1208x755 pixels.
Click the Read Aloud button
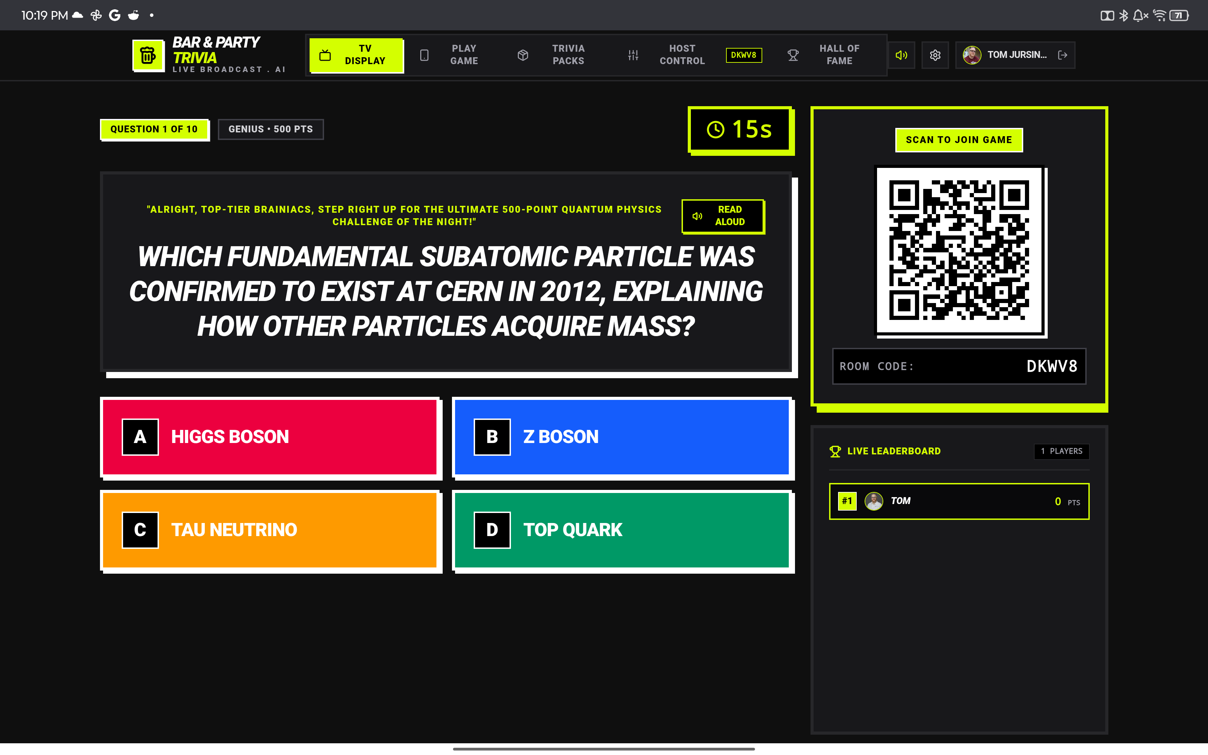[x=722, y=216]
